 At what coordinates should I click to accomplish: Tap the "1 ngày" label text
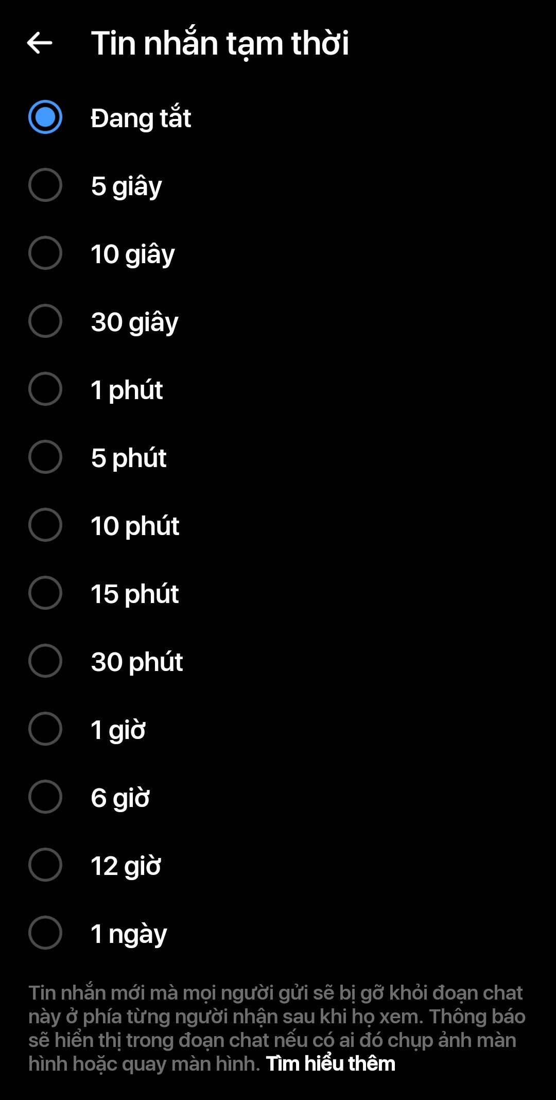coord(127,933)
